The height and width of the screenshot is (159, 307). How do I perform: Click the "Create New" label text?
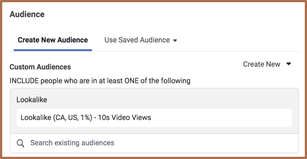pos(261,64)
